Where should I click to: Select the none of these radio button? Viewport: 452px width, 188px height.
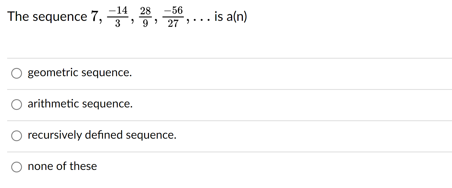pos(17,167)
